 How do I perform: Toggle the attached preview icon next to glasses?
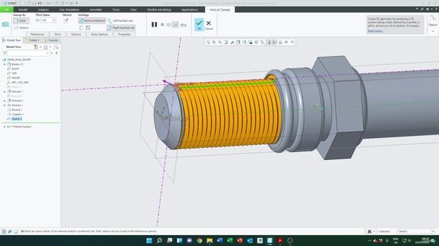click(x=176, y=25)
